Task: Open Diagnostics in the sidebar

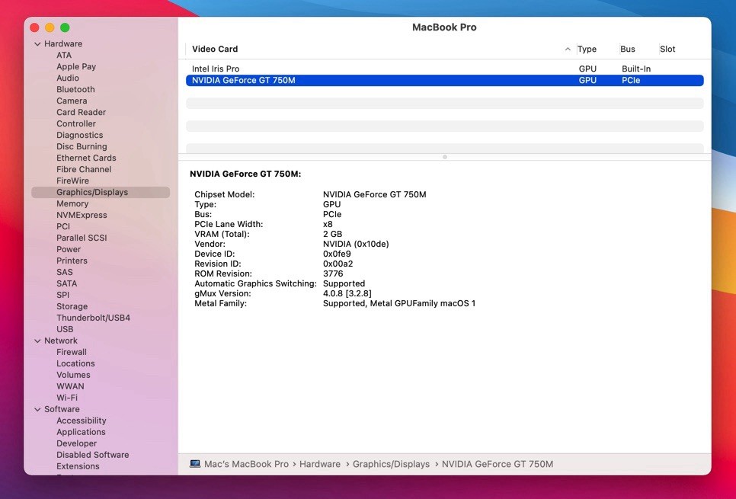Action: coord(79,135)
